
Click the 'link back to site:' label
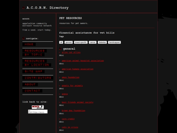click(35, 102)
